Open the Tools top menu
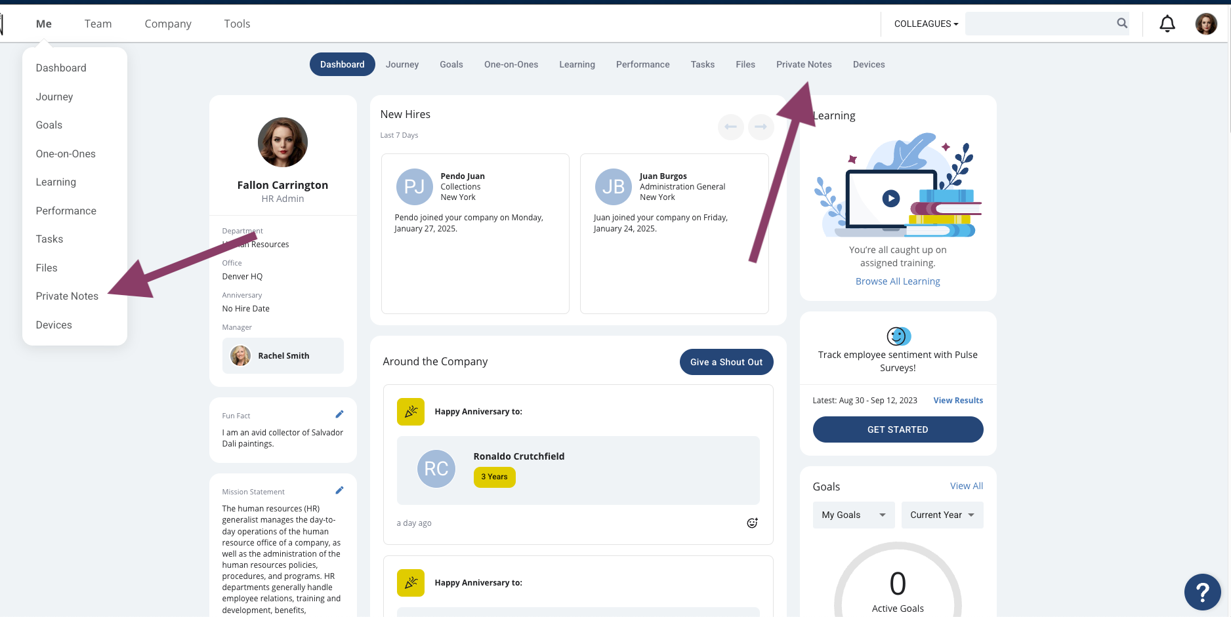The image size is (1231, 617). click(237, 24)
